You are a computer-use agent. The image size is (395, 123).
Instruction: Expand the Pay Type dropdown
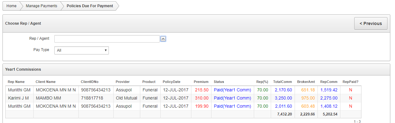point(82,50)
